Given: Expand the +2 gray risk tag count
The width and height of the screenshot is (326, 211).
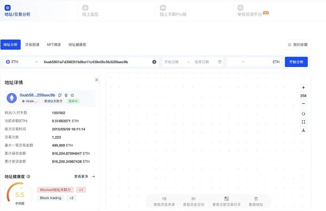Looking at the screenshot, I should point(71,198).
